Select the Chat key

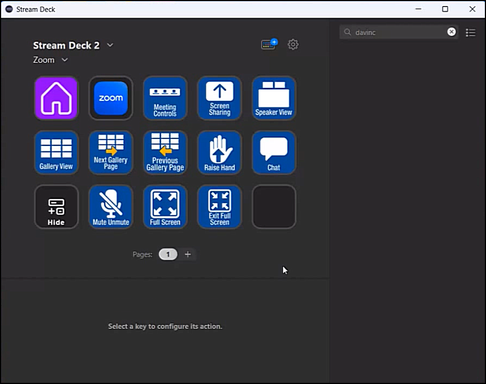coord(274,152)
